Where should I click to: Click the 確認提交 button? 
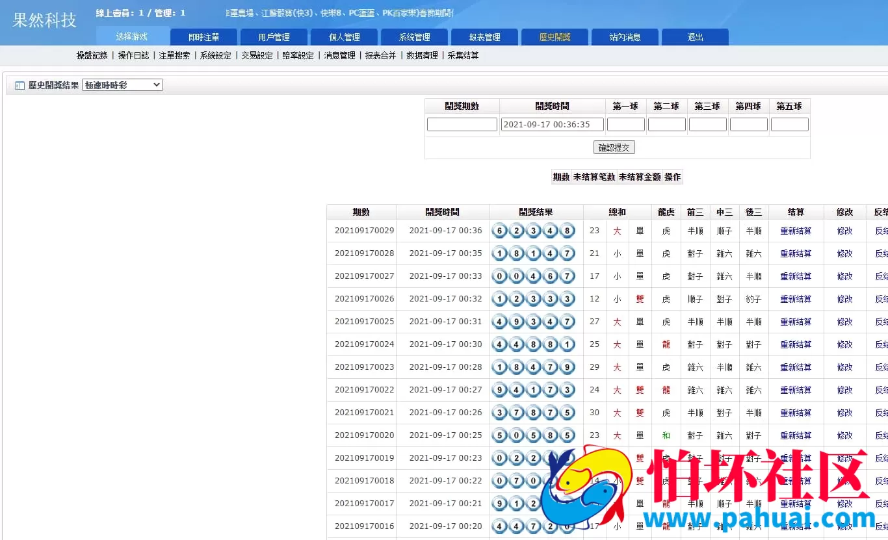point(614,147)
